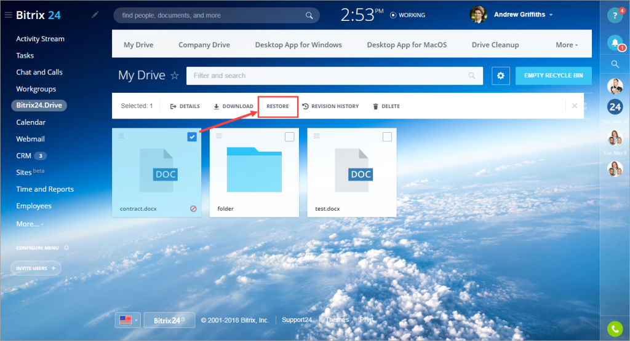Open Sites beta in sidebar

coord(30,171)
